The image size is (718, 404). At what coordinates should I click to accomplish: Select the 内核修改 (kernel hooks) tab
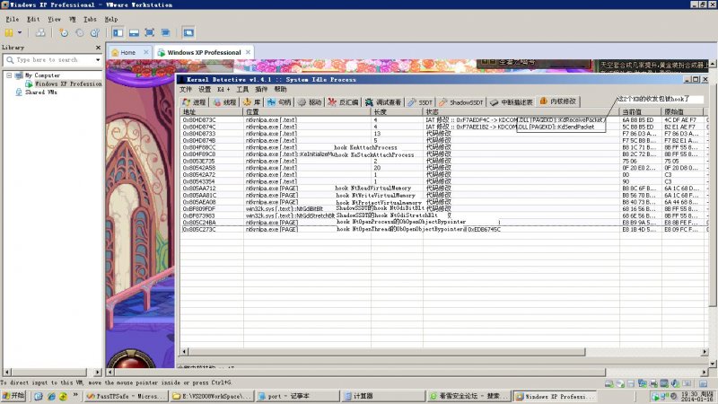[558, 101]
